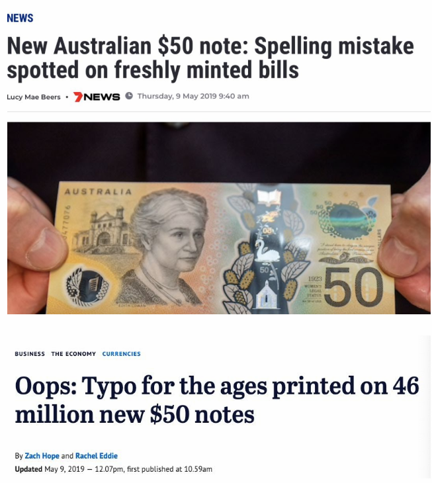
Task: Click the AUSTRALIA text on the note
Action: pyautogui.click(x=98, y=192)
